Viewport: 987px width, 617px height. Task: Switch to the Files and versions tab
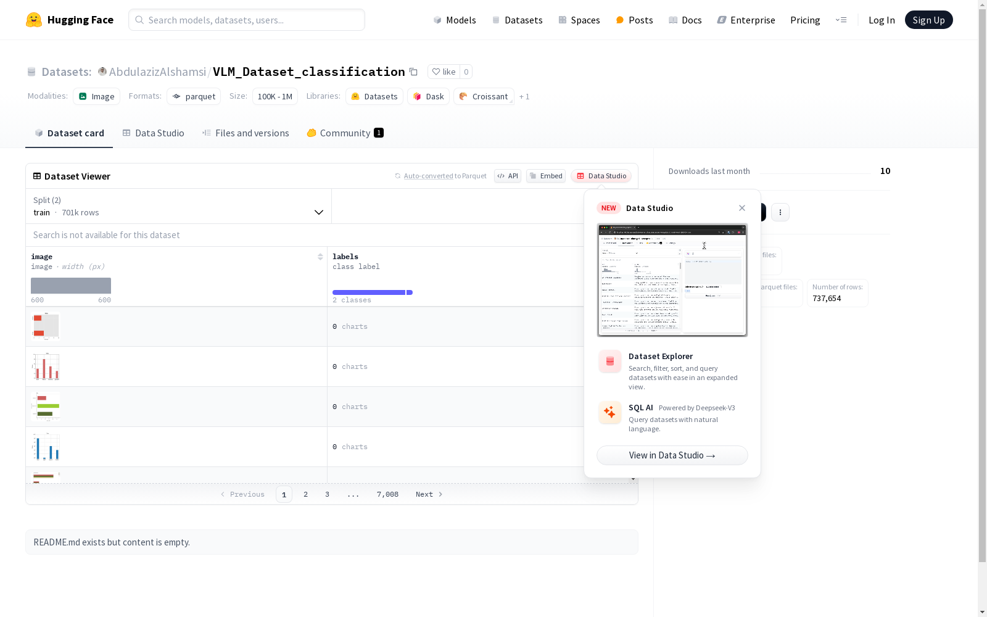[x=246, y=133]
